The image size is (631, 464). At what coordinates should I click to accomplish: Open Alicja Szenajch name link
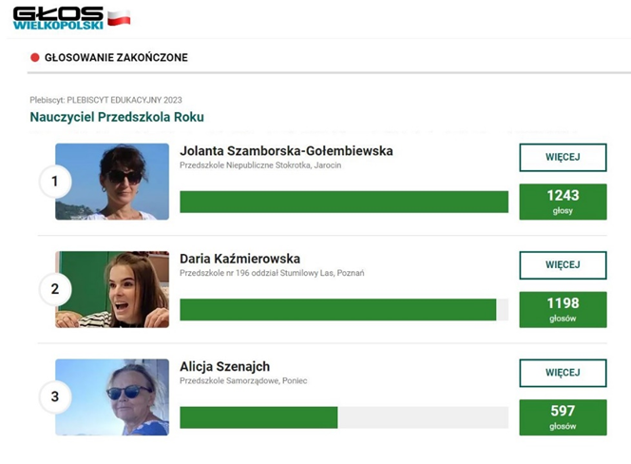point(224,366)
